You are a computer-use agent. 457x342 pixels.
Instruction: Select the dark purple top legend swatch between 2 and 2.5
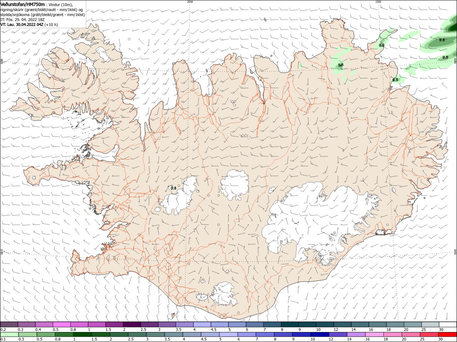pyautogui.click(x=132, y=324)
